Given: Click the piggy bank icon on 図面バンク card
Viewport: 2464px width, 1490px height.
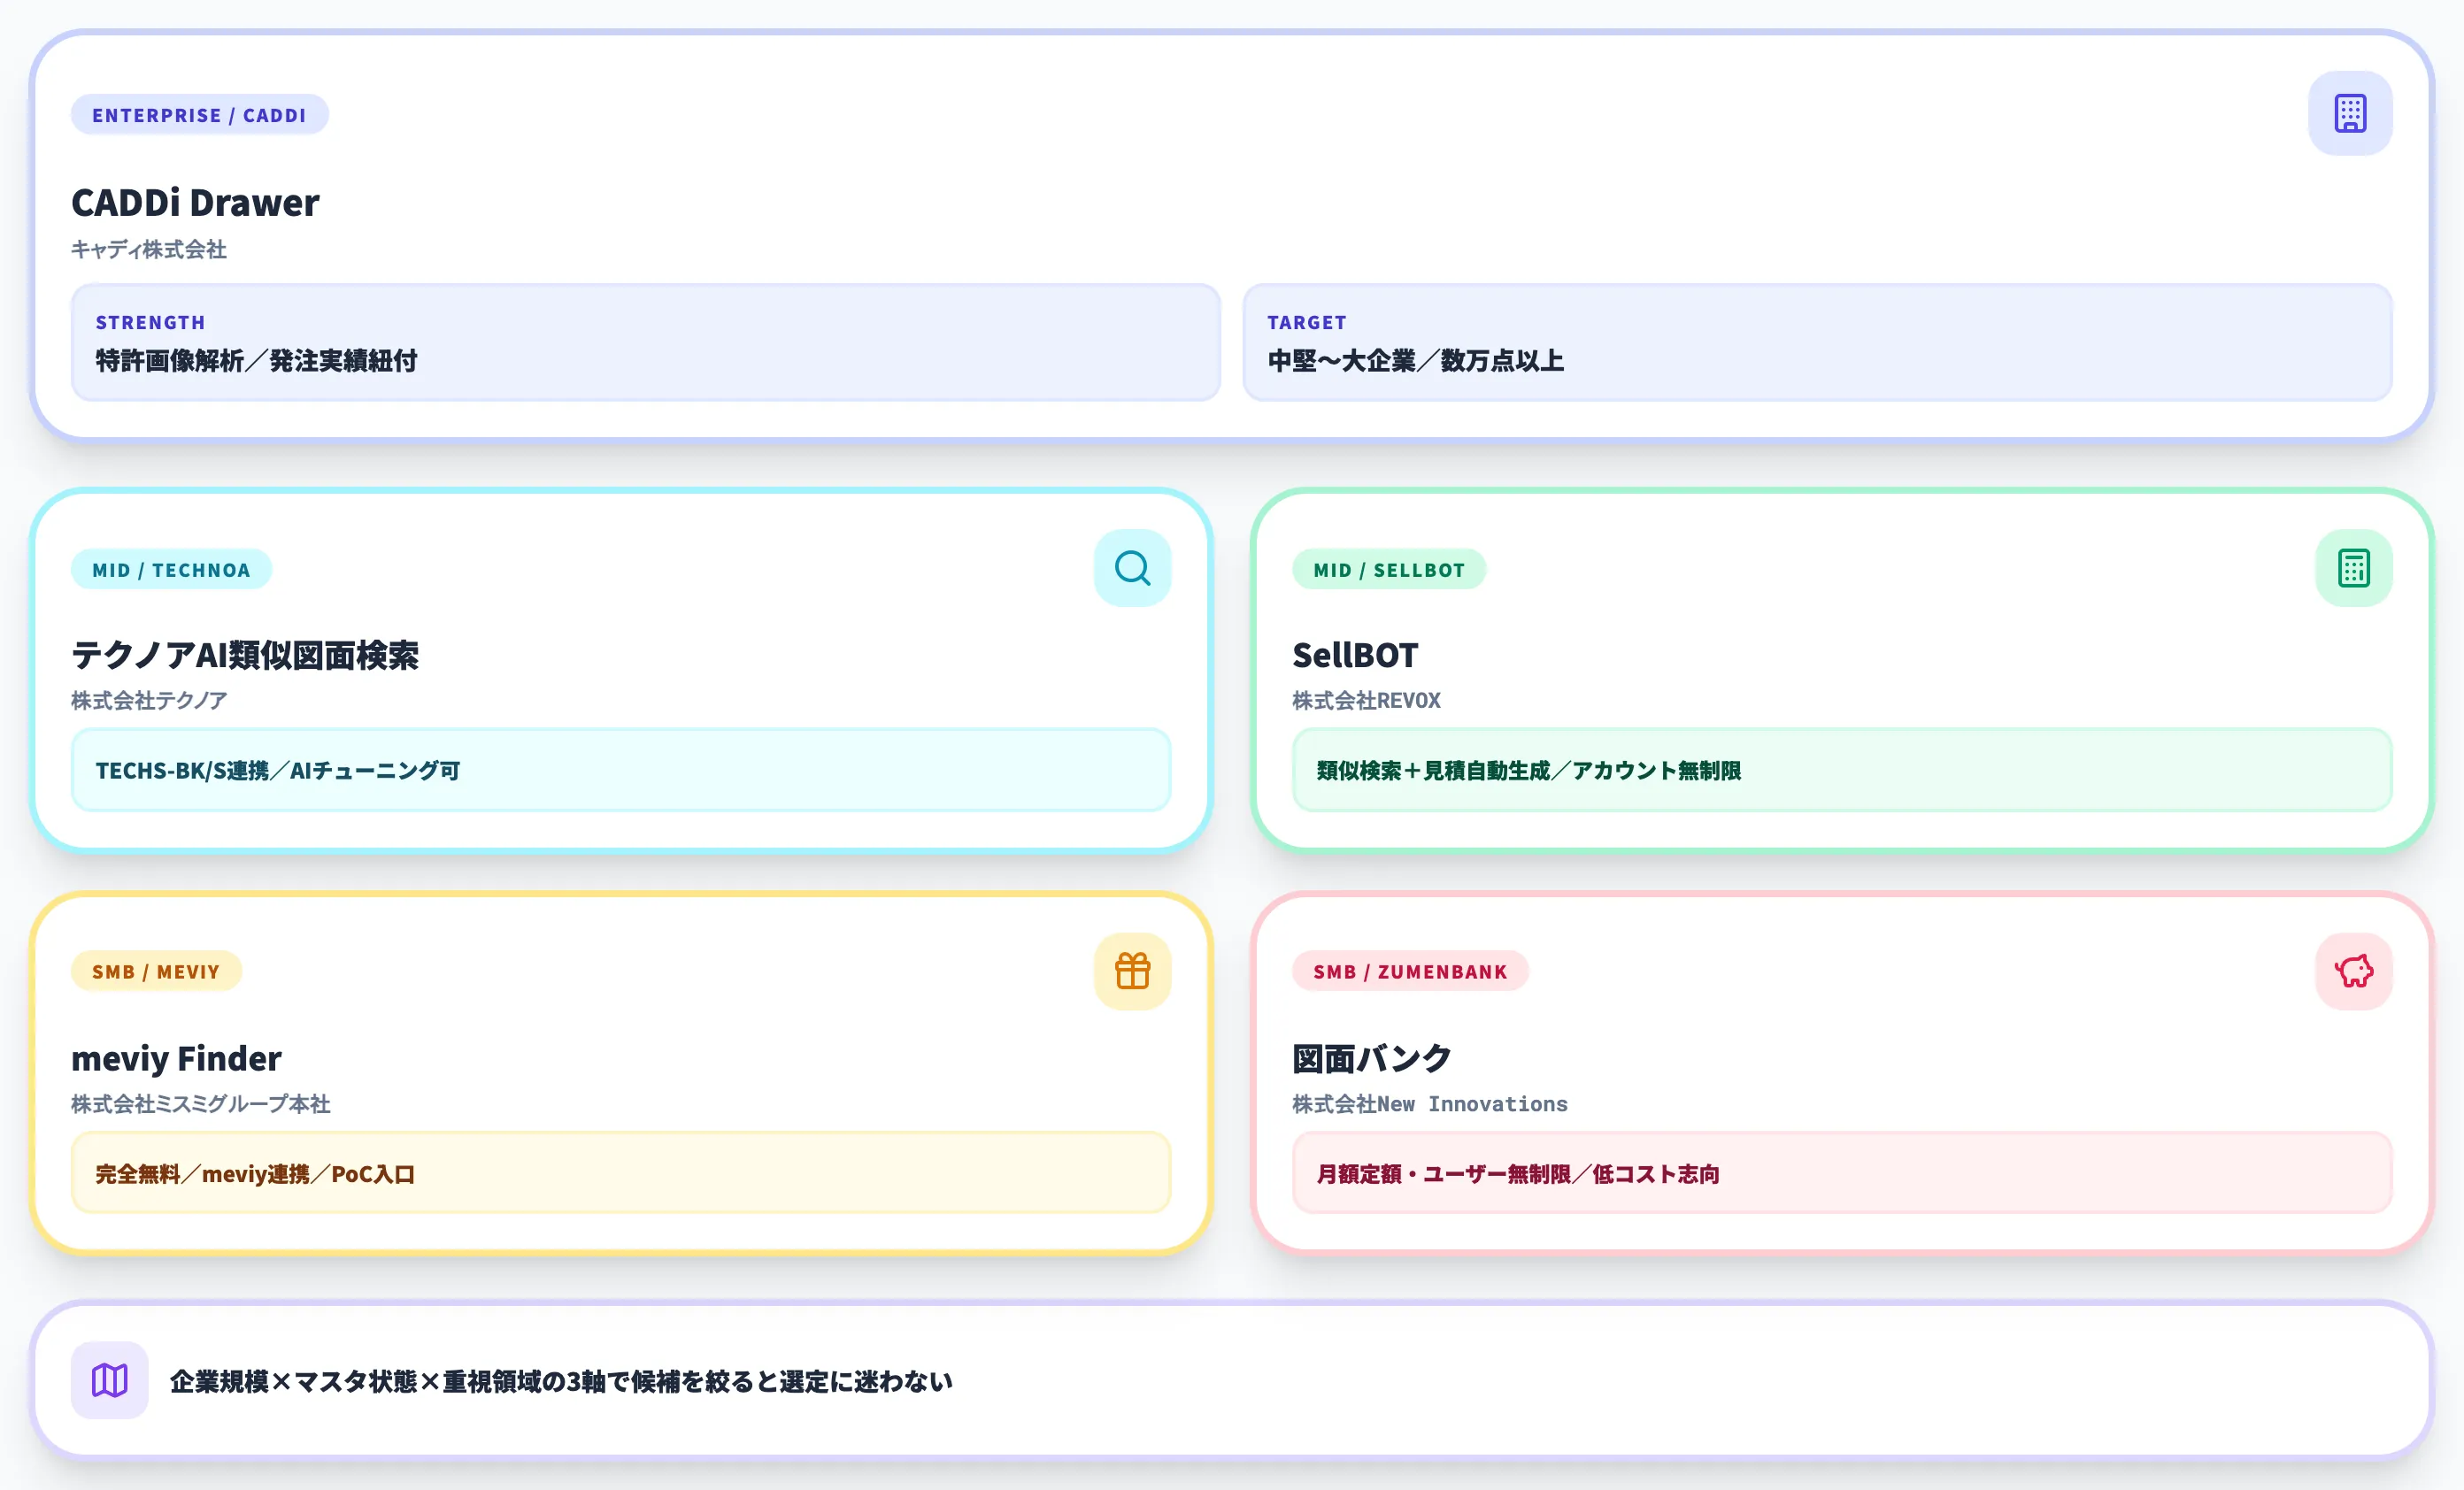Looking at the screenshot, I should pyautogui.click(x=2353, y=971).
